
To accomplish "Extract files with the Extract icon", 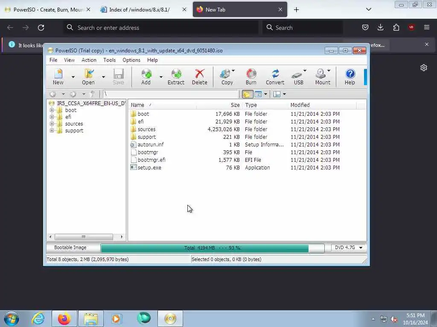I will click(x=176, y=77).
